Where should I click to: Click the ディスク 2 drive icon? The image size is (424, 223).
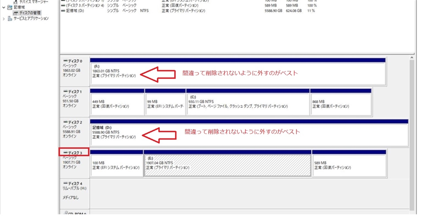click(65, 122)
